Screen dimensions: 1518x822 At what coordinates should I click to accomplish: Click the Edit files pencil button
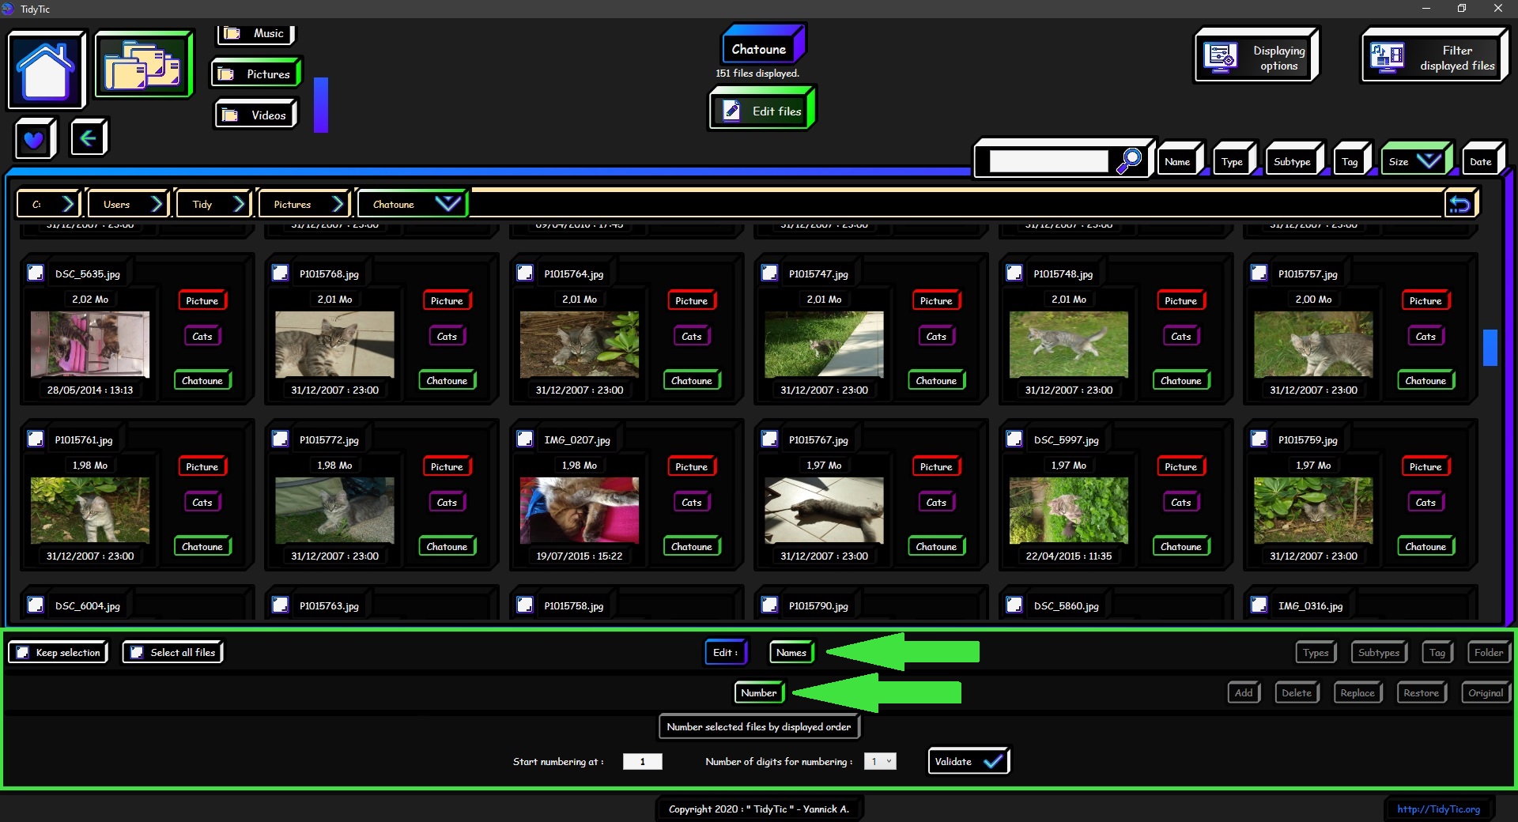pos(761,111)
